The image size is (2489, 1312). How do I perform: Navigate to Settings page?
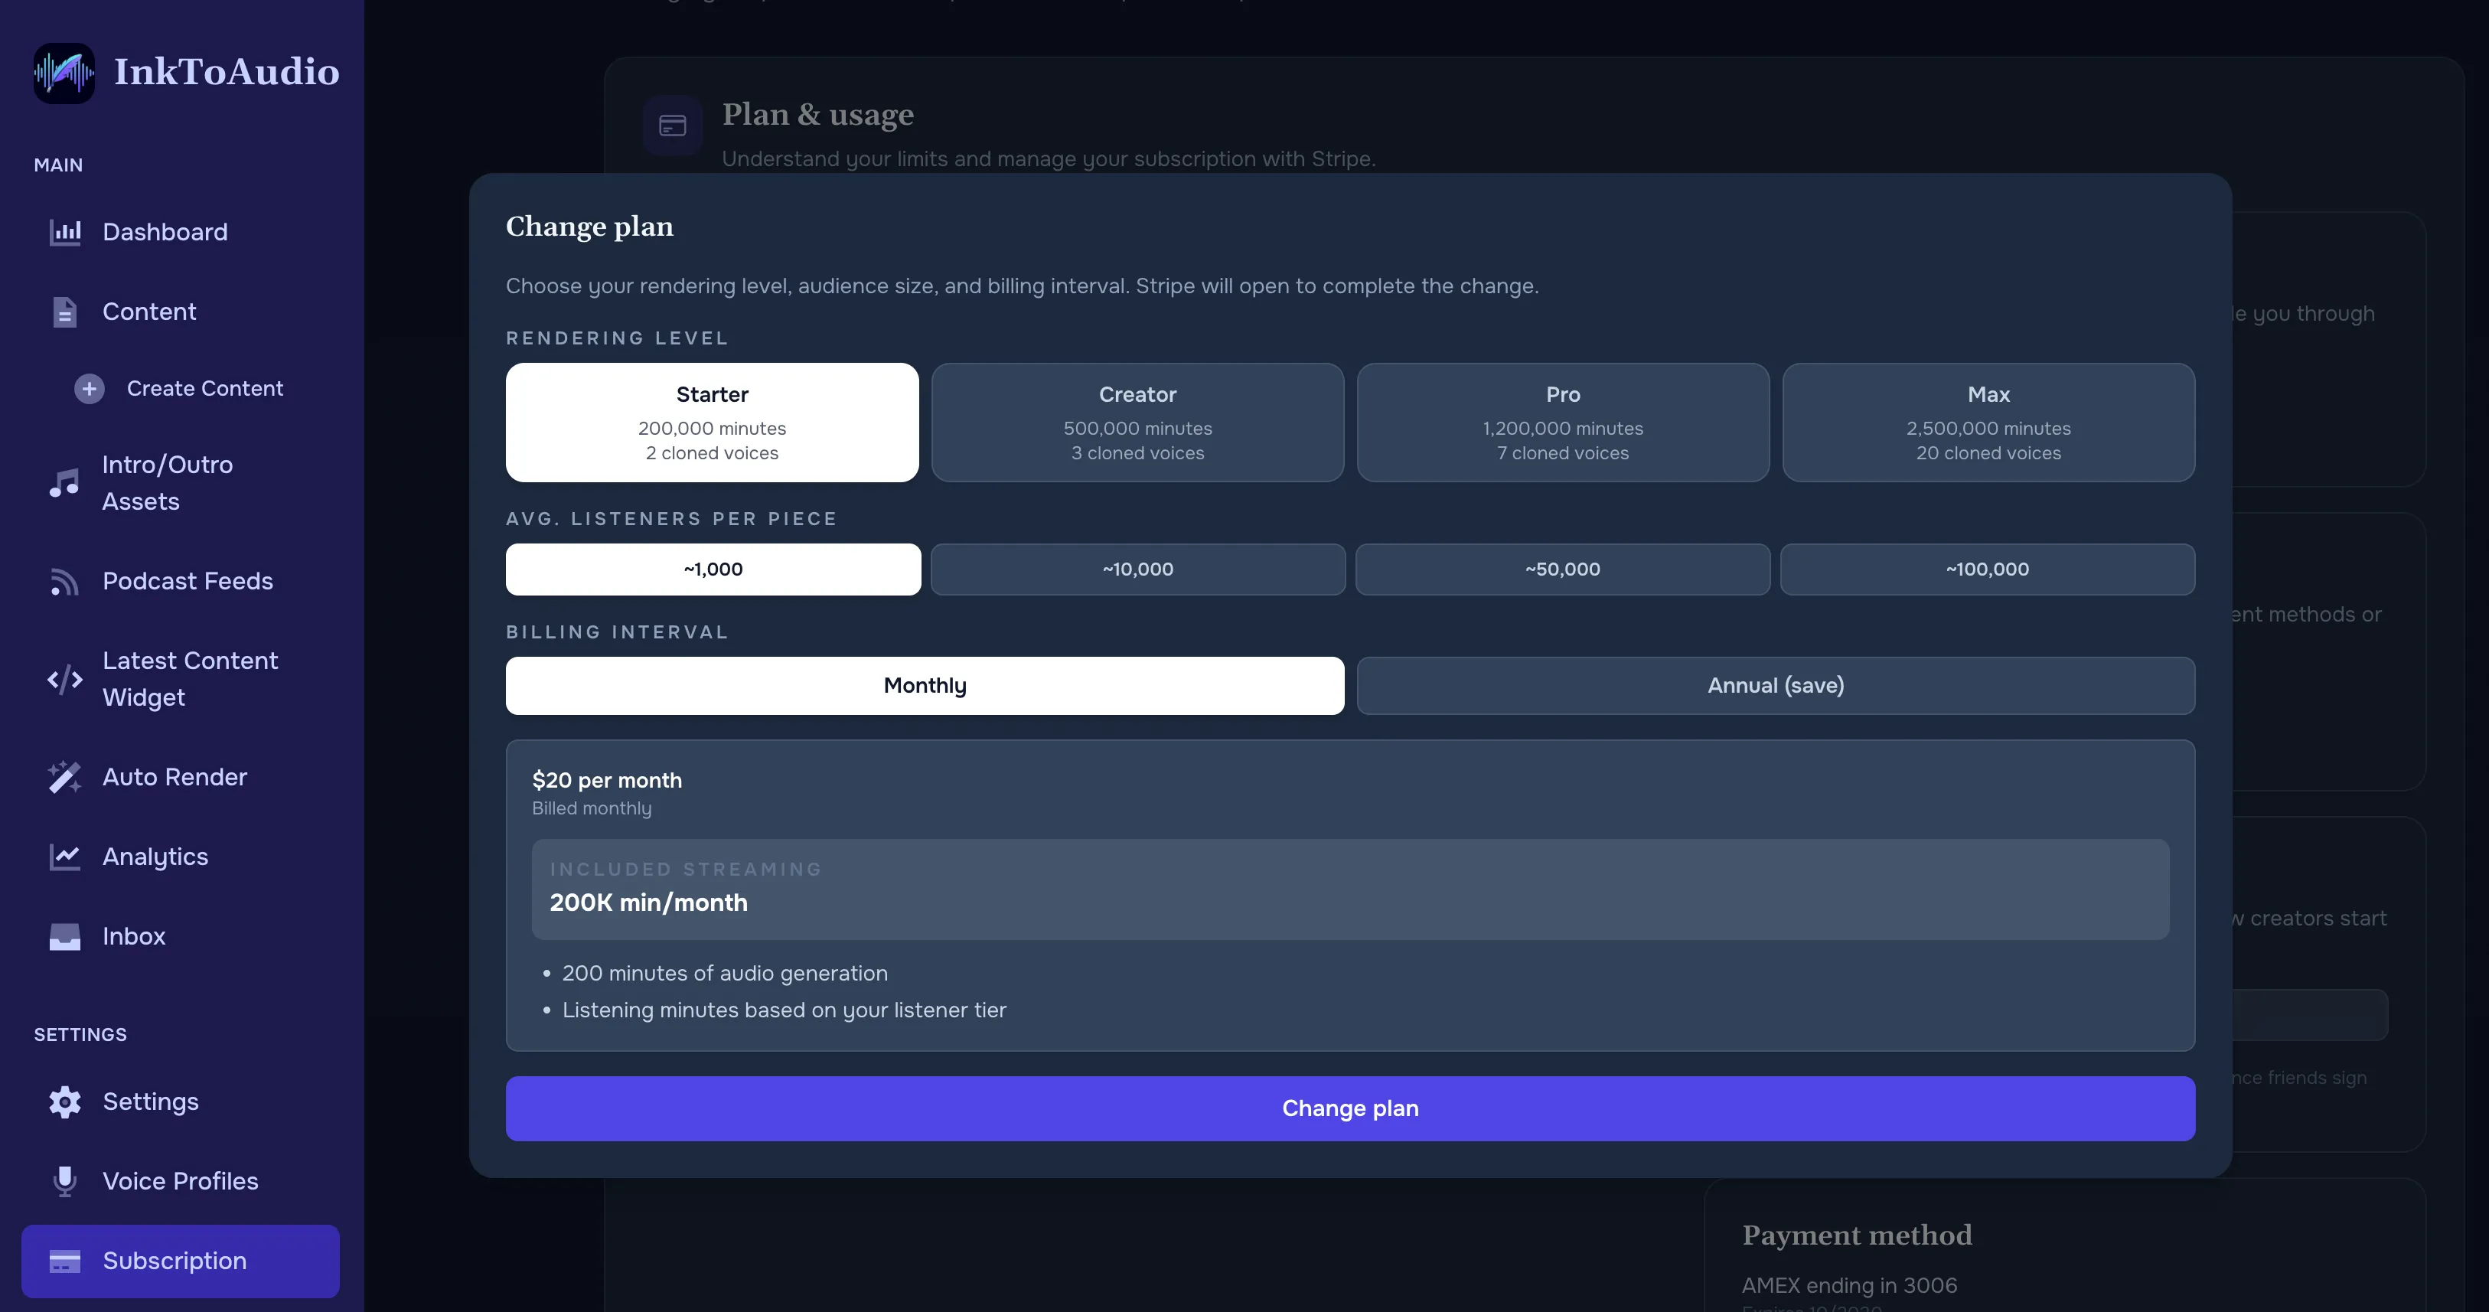(180, 1101)
